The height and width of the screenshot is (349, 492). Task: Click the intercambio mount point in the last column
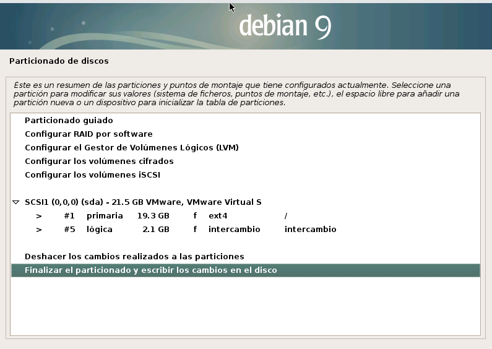[310, 230]
